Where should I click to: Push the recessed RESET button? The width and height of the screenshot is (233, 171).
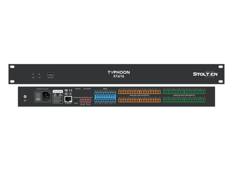point(76,101)
